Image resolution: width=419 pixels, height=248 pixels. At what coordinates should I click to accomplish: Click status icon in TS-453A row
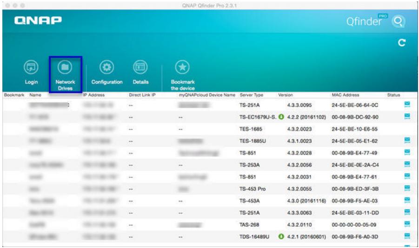coord(407,200)
